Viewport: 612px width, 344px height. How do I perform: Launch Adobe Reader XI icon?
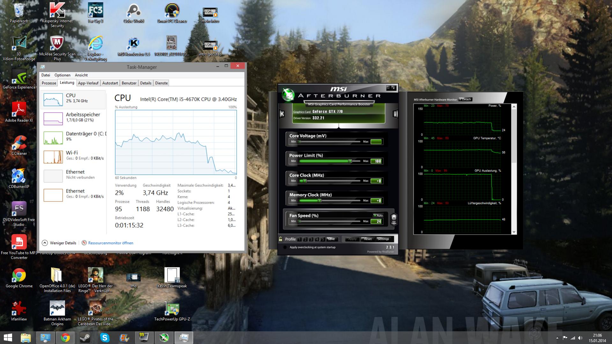(19, 113)
